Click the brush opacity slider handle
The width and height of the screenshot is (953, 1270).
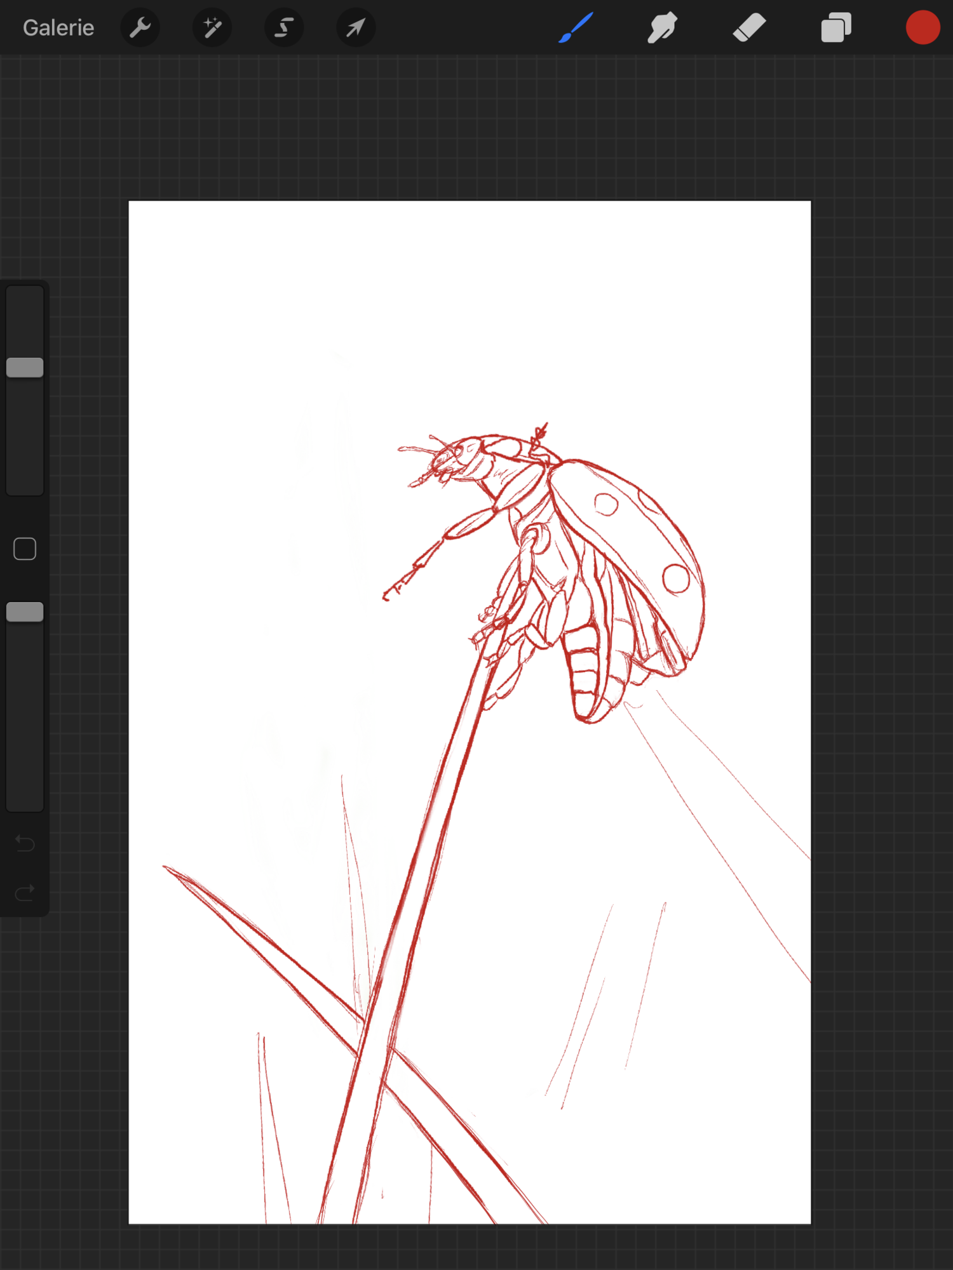pos(25,612)
